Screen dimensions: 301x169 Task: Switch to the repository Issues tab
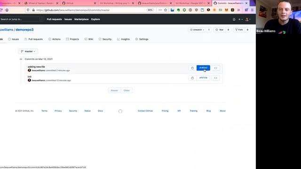[x=14, y=39]
